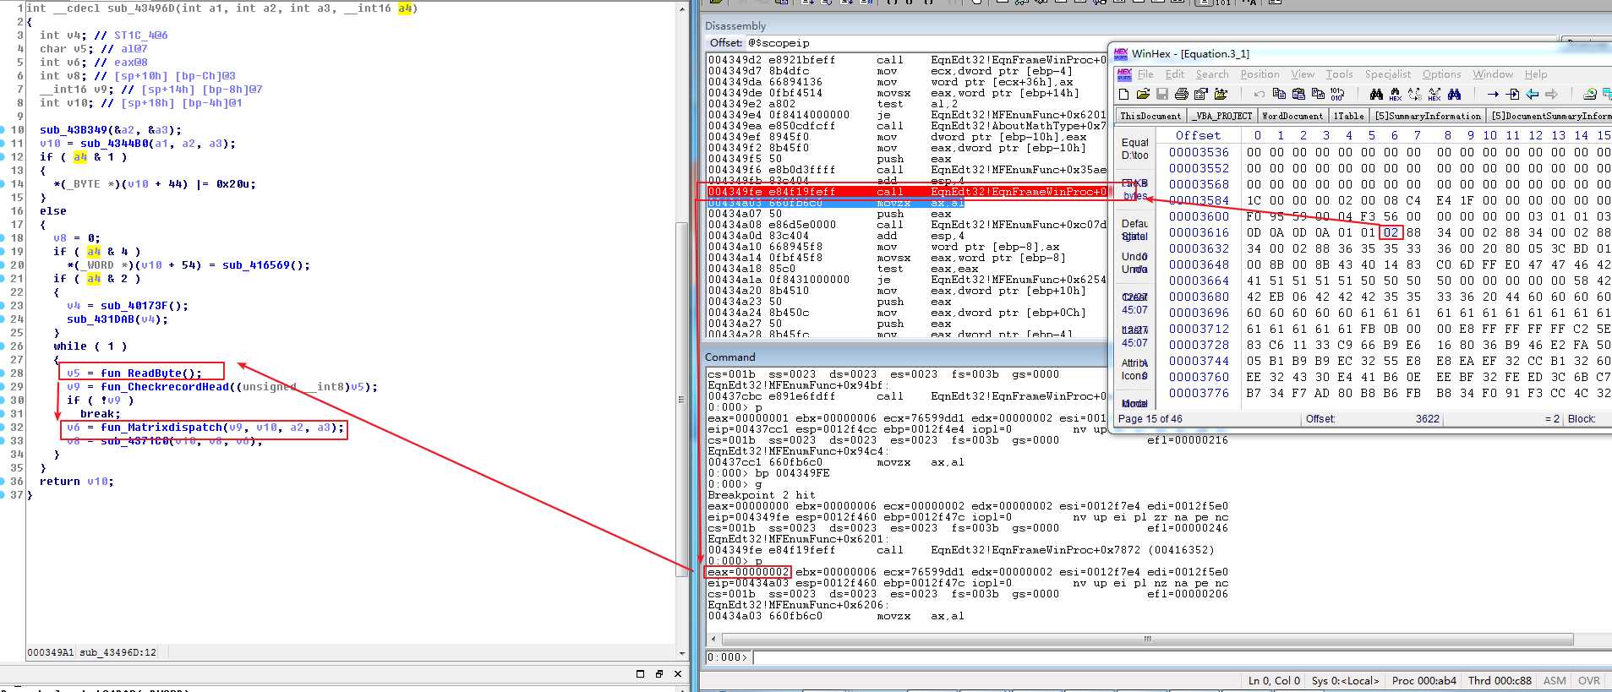Viewport: 1612px width, 692px height.
Task: Open the Position menu in WinHex
Action: click(1260, 74)
